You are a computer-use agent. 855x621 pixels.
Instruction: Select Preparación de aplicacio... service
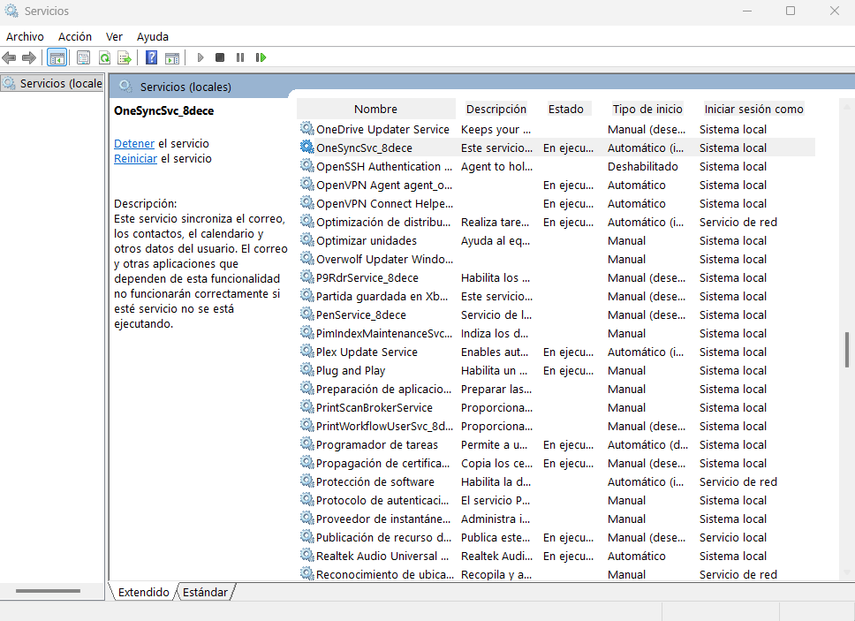[x=556, y=389]
